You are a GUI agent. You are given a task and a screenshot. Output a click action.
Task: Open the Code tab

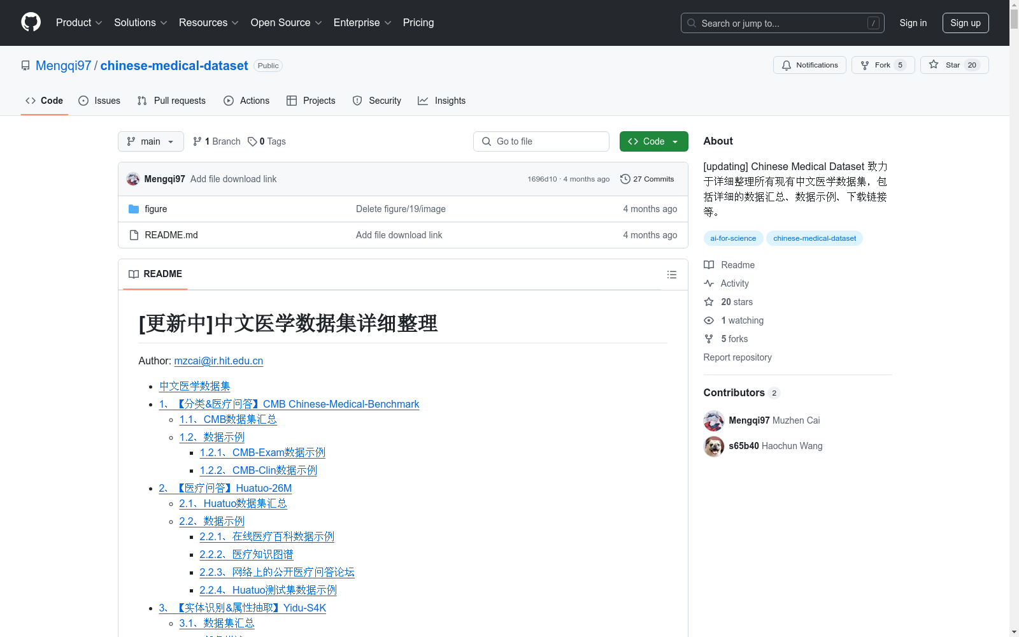pyautogui.click(x=44, y=101)
